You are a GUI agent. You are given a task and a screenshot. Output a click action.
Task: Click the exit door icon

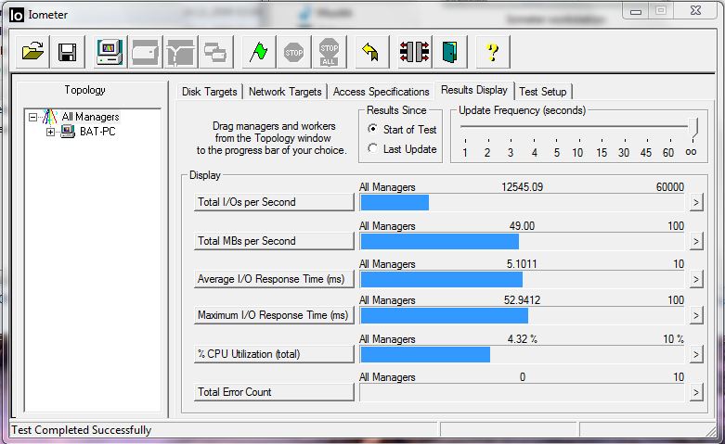pos(449,52)
